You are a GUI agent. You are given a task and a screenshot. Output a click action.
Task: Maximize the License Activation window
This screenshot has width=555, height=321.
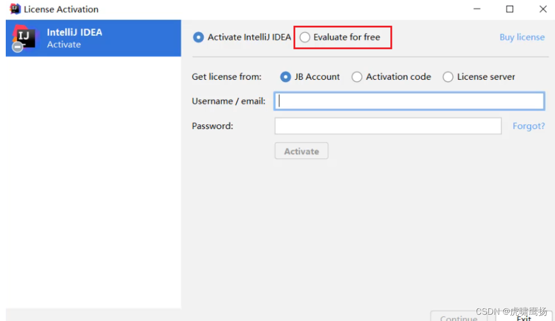coord(510,9)
